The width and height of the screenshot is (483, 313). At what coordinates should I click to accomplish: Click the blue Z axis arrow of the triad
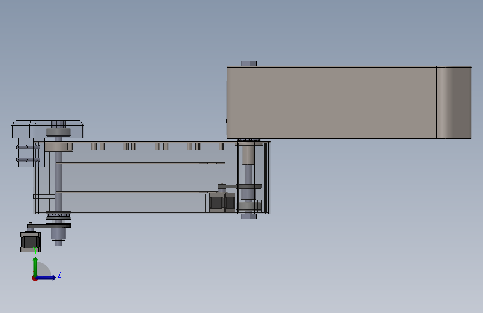pyautogui.click(x=47, y=277)
